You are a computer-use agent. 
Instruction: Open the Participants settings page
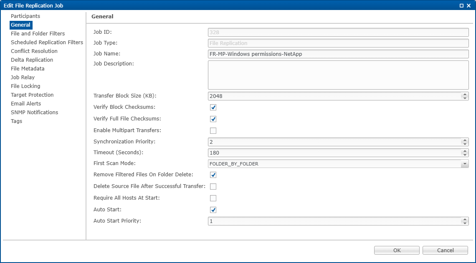[x=25, y=16]
